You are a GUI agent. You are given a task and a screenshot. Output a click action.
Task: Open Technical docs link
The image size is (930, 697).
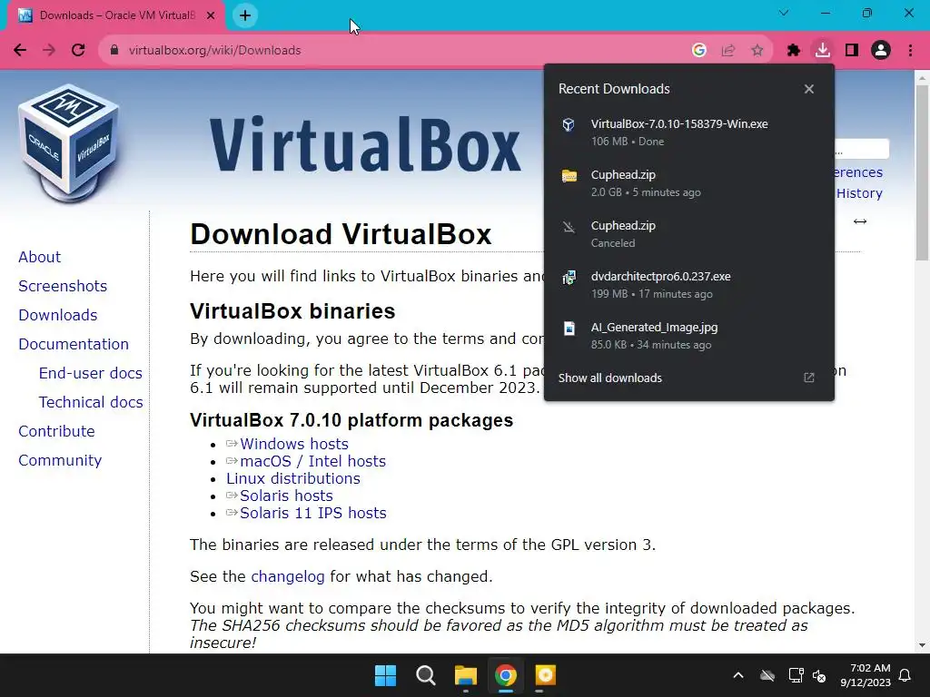[x=91, y=402]
